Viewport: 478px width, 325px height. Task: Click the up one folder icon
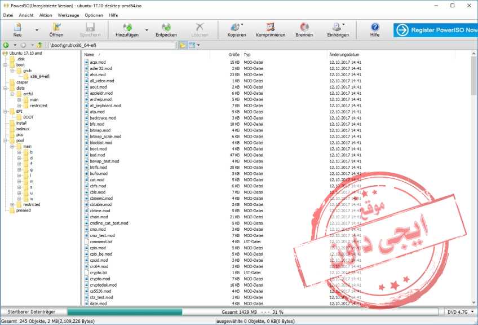coord(39,45)
